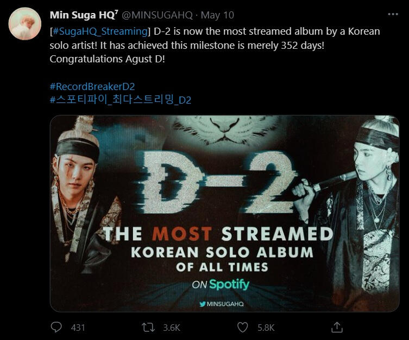The width and height of the screenshot is (409, 340).
Task: Open the three-dot more options menu
Action: (x=393, y=14)
